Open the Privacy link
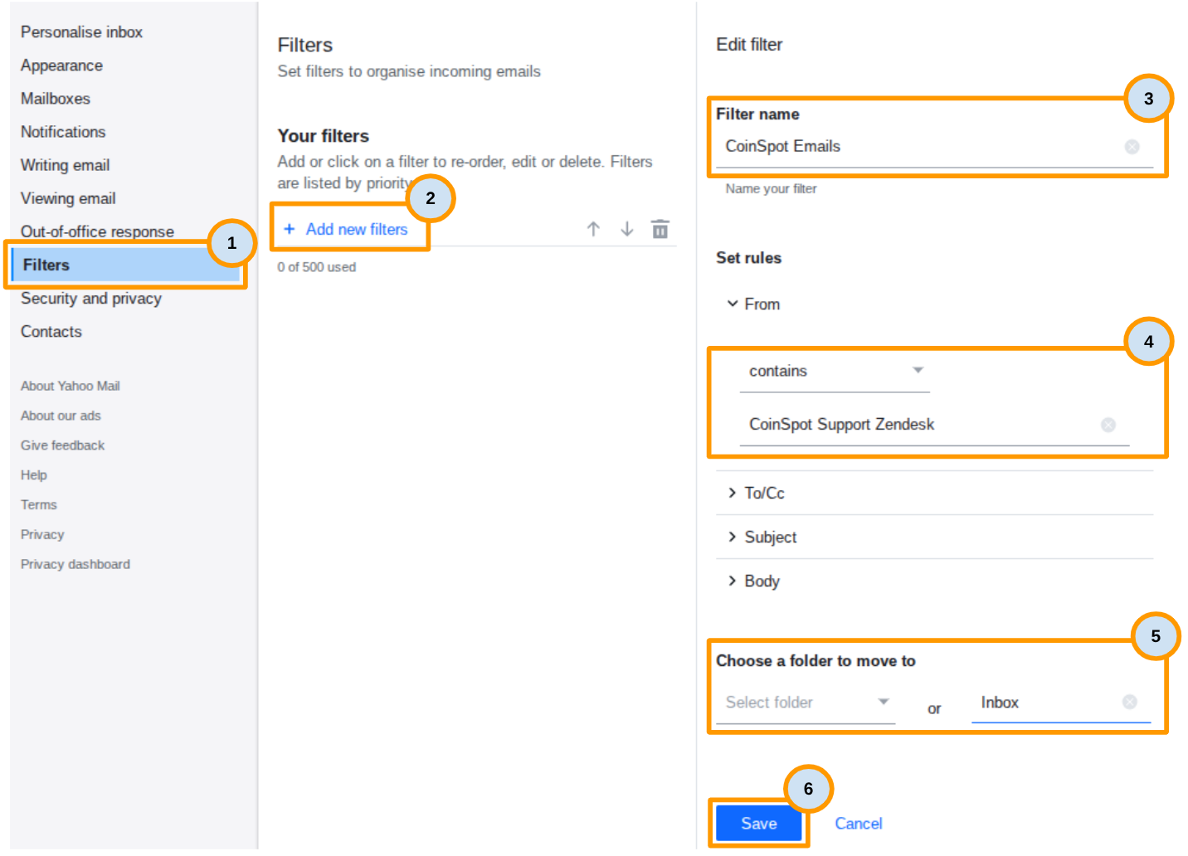 41,534
